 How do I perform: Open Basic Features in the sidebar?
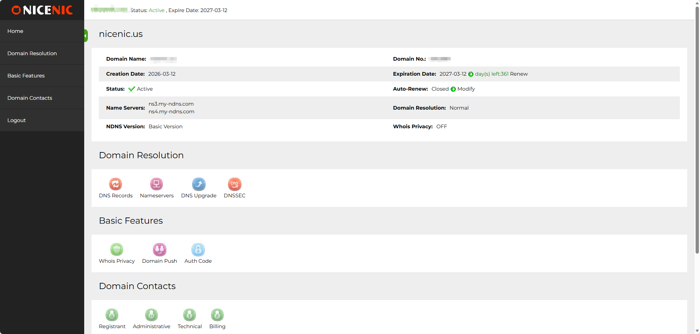point(26,76)
